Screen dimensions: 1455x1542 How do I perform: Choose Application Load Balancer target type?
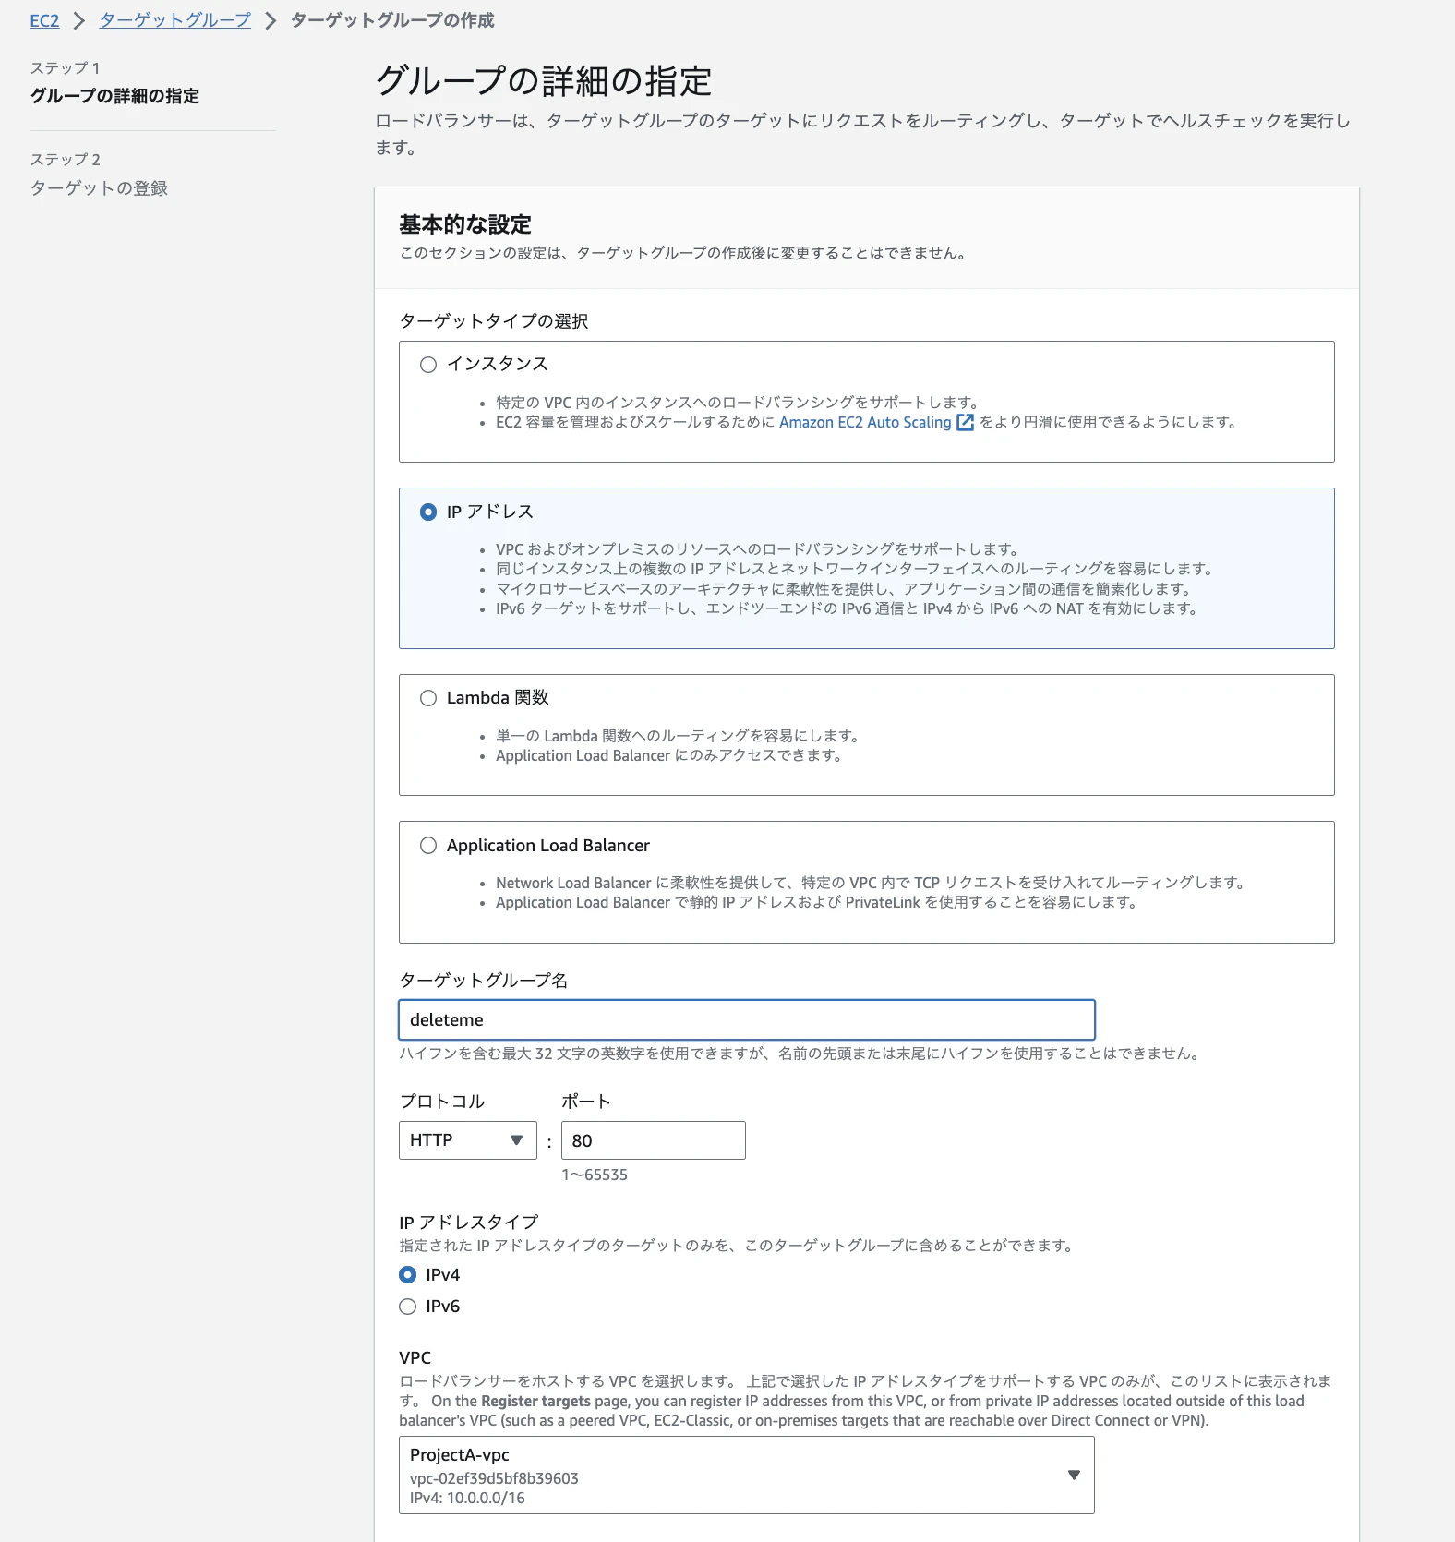(x=428, y=846)
